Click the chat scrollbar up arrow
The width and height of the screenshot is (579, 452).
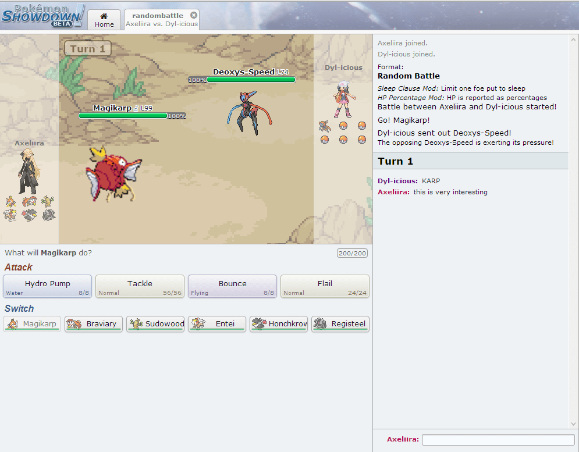pyautogui.click(x=573, y=40)
